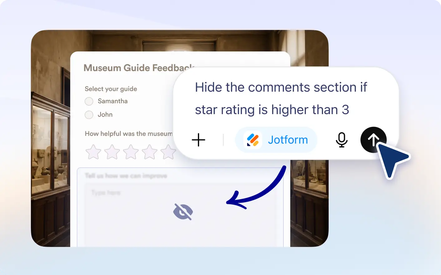441x275 pixels.
Task: Click the Select your guide label
Action: 111,89
